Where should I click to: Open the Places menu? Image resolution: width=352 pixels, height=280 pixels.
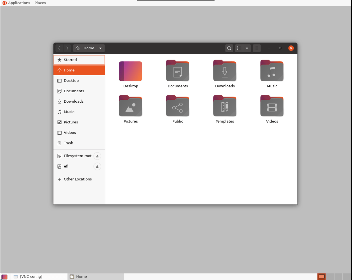(40, 3)
